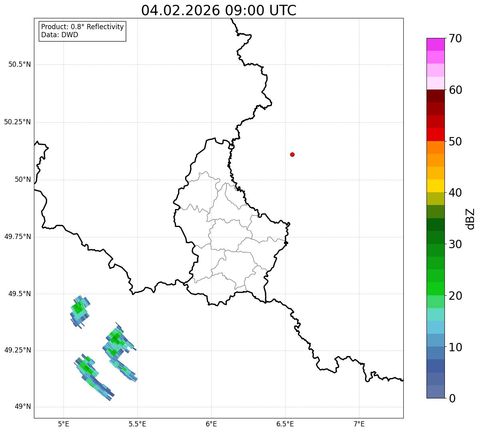Click the turquoise colorbar segment near 16
Screen dimensions: 480x432
click(x=435, y=315)
